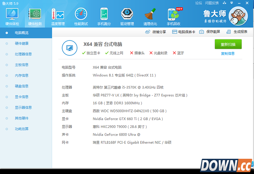Click 微博分享 text label
254x174 pixels.
(159, 32)
